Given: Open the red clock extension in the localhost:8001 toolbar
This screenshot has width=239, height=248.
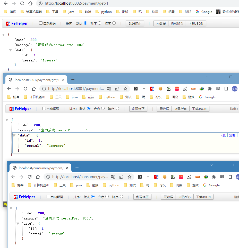Looking at the screenshot, I should [177, 89].
